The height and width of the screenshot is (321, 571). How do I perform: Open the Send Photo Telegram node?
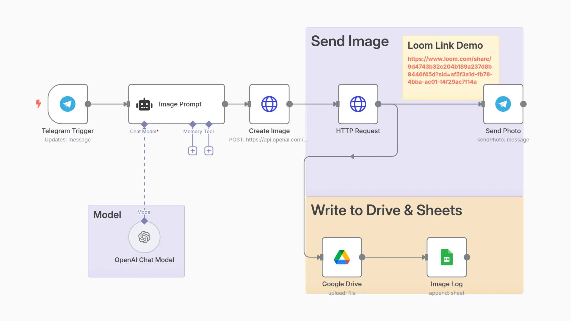(503, 104)
